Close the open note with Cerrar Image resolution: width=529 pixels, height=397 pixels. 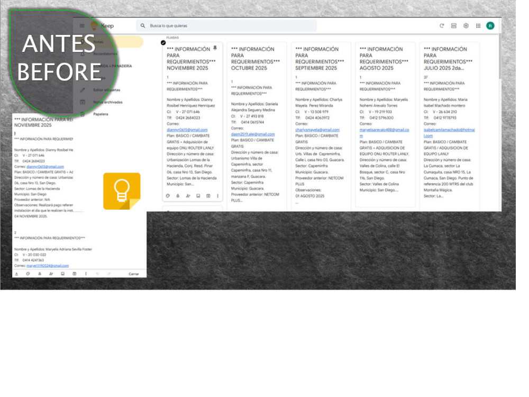[134, 274]
